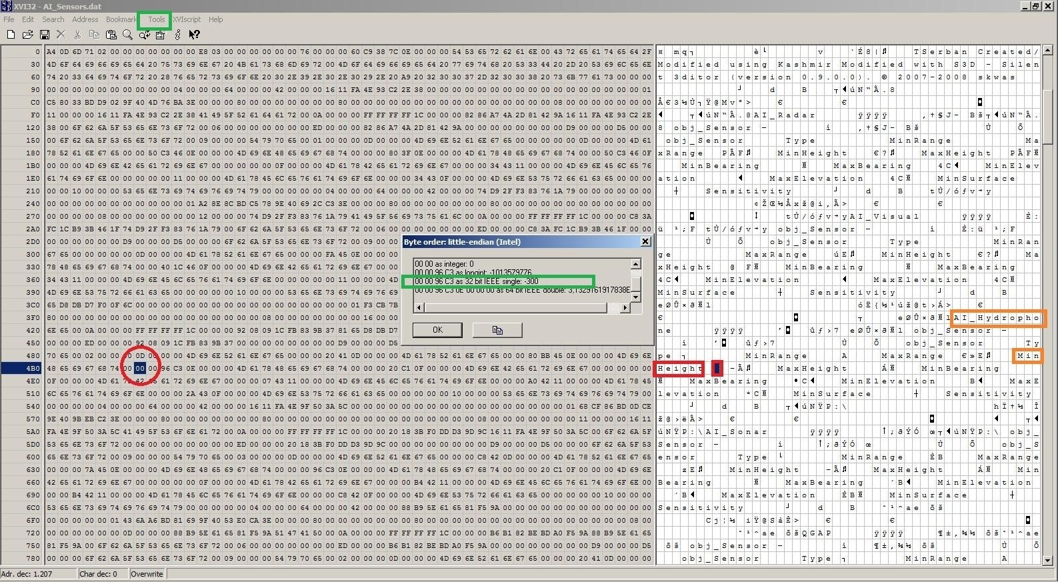Click address label 120
The width and height of the screenshot is (1058, 582).
click(33, 127)
